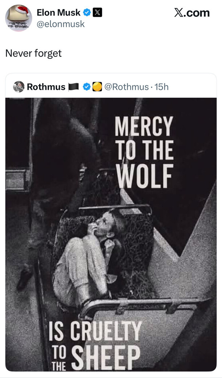Open Elon Musk's profile picture
Image resolution: width=222 pixels, height=378 pixels.
pos(18,18)
